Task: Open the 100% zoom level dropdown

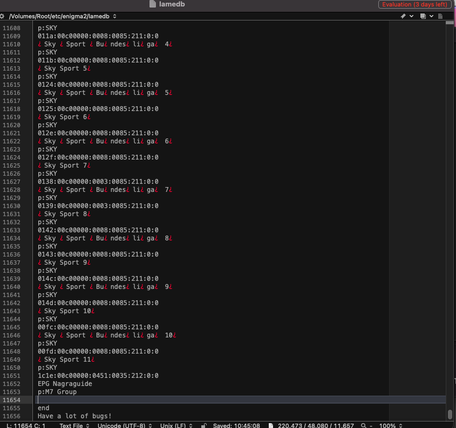Action: point(391,425)
